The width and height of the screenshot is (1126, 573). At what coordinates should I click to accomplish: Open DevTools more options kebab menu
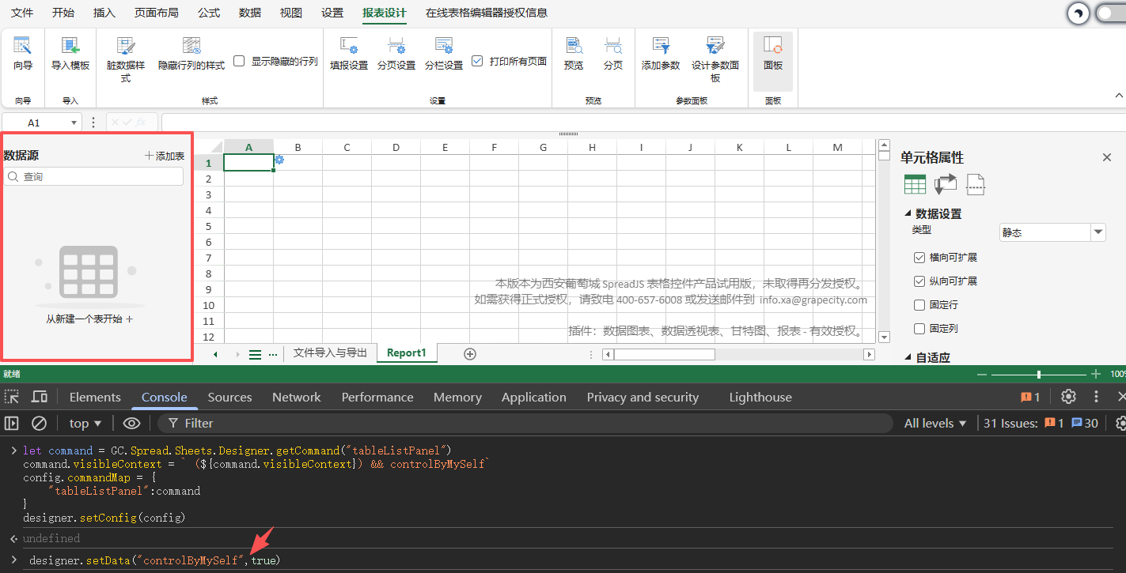[1096, 397]
